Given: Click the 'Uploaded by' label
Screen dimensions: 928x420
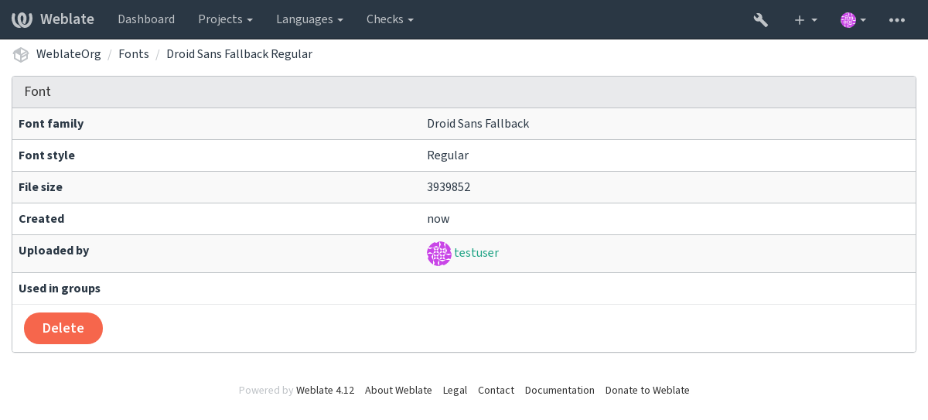Looking at the screenshot, I should coord(53,251).
